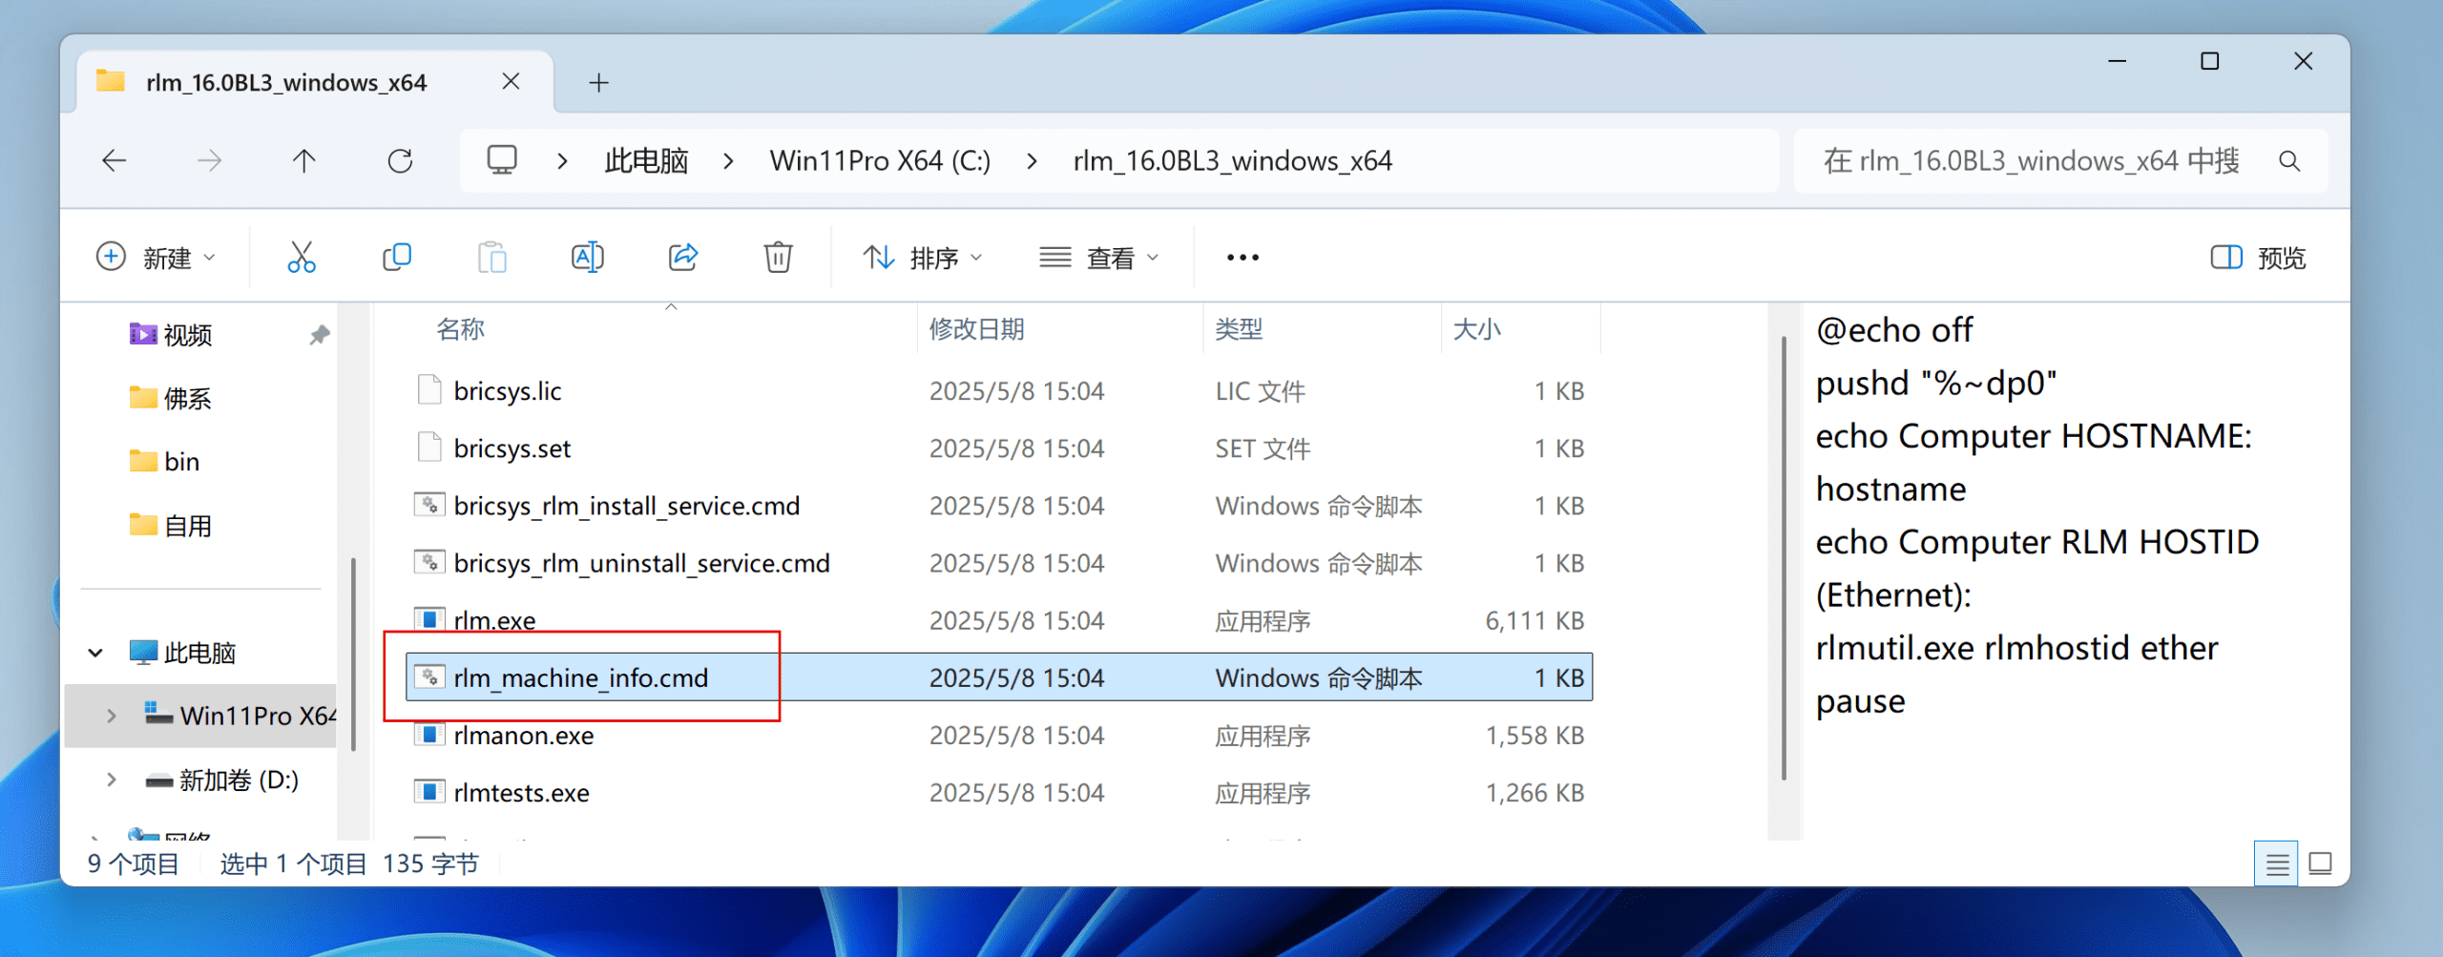
Task: Navigate back using the back arrow
Action: 115,161
